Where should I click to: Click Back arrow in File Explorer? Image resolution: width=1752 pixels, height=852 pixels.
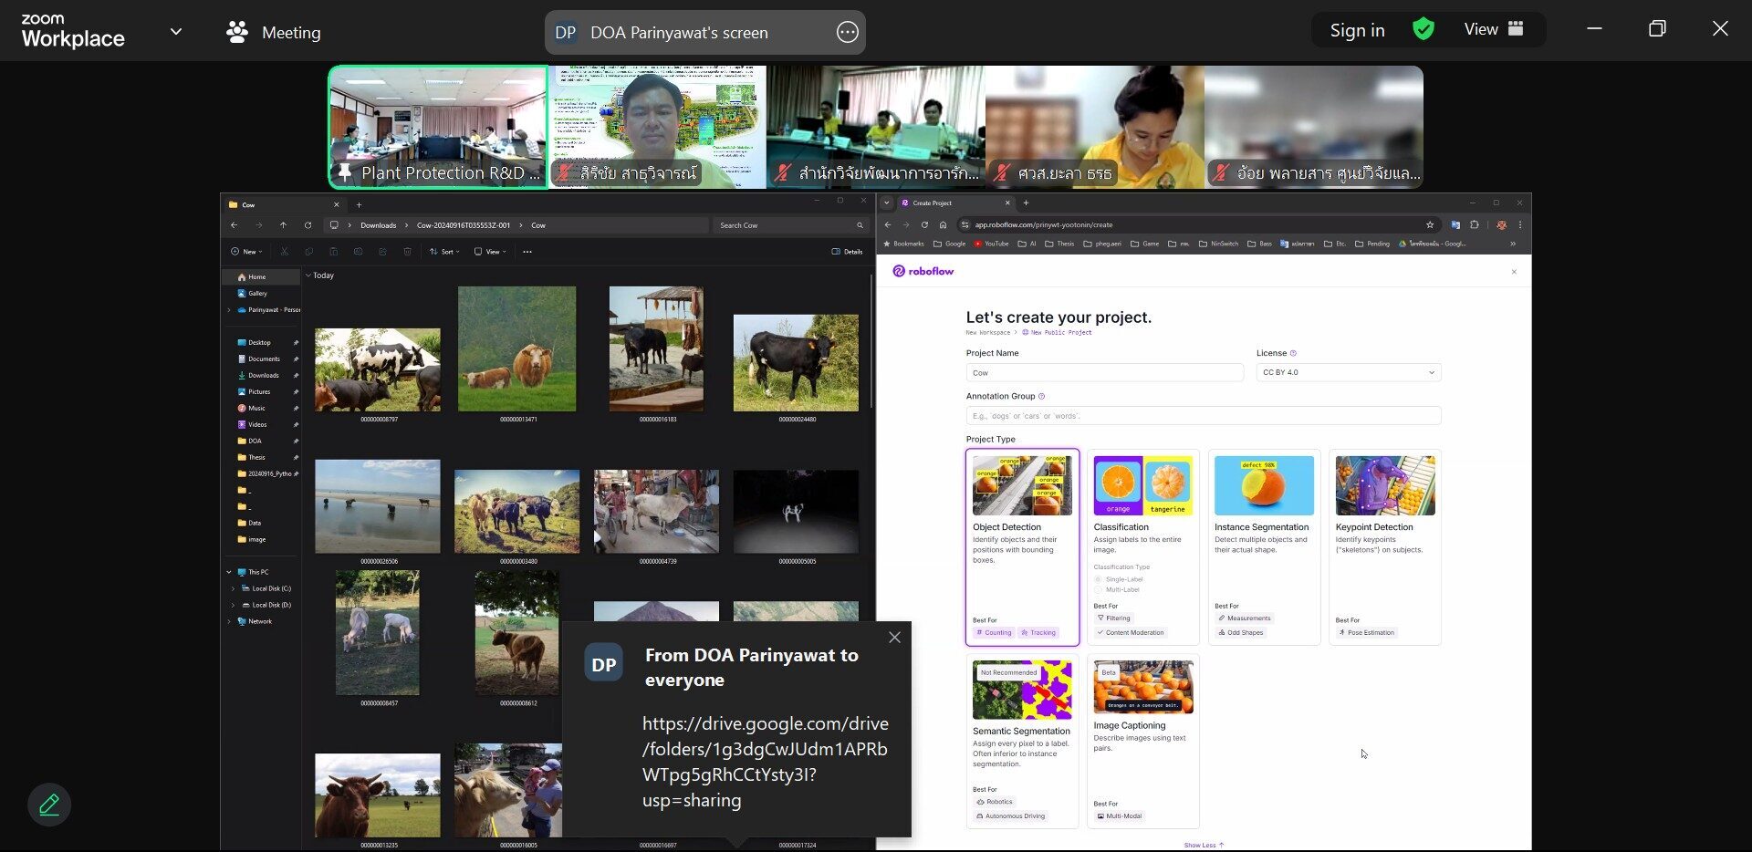click(x=235, y=225)
